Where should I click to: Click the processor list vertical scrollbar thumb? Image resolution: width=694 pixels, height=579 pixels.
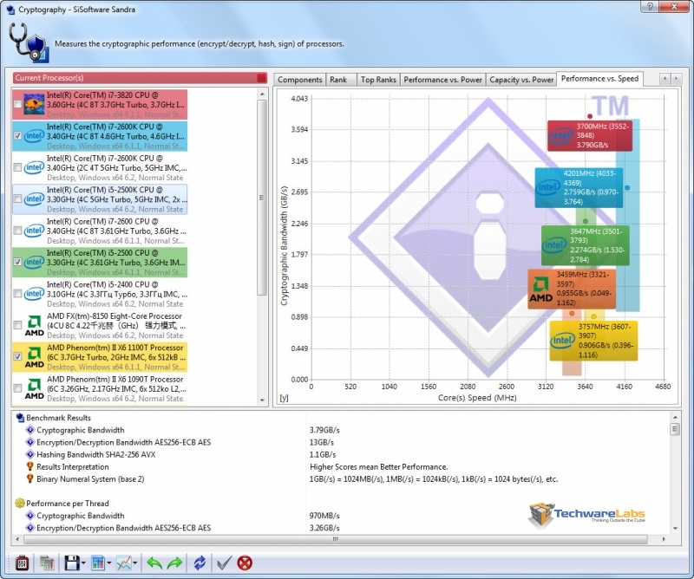(x=262, y=198)
